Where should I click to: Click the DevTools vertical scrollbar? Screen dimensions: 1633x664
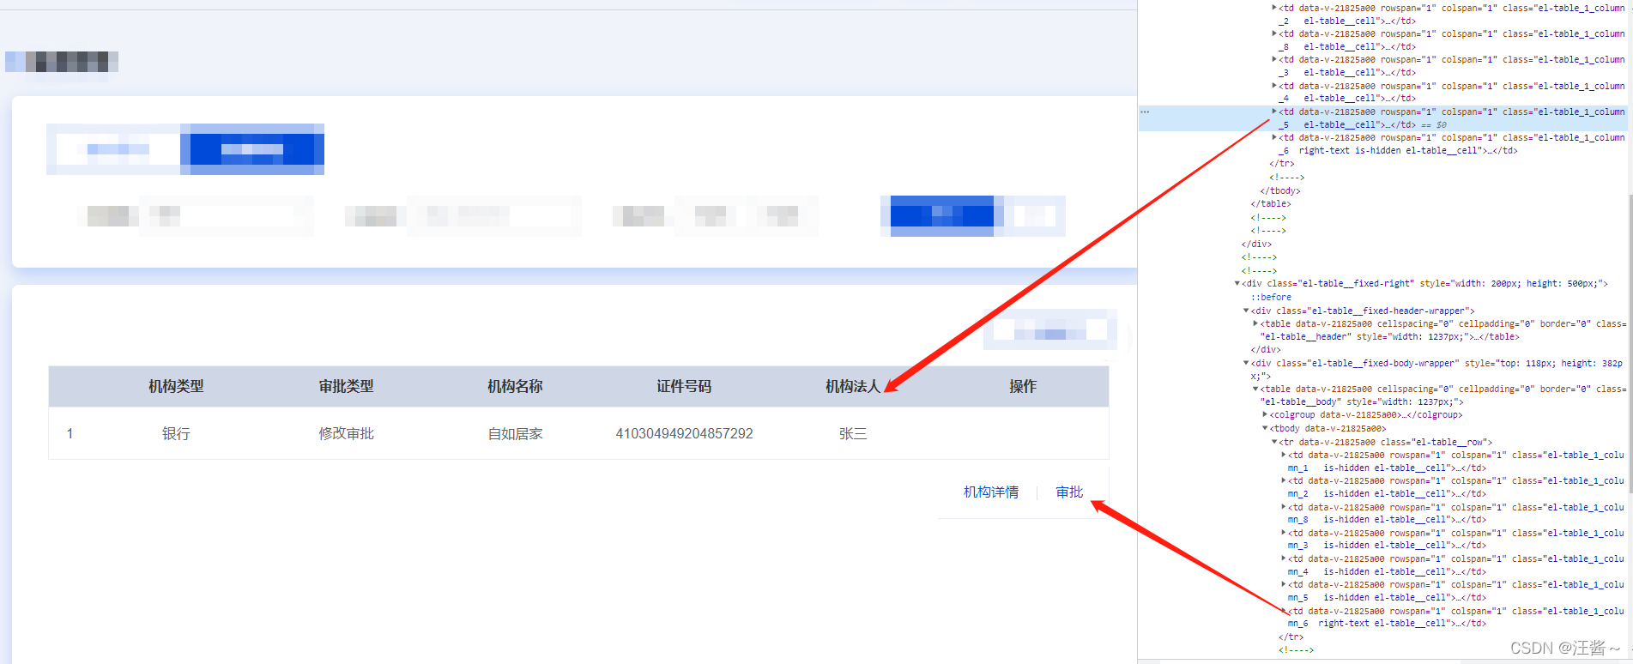point(1630,343)
